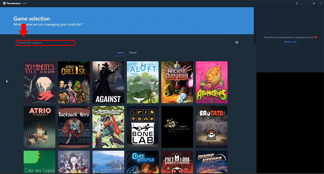This screenshot has height=174, width=324.
Task: Choose the Atomicrops game cover
Action: pyautogui.click(x=212, y=82)
